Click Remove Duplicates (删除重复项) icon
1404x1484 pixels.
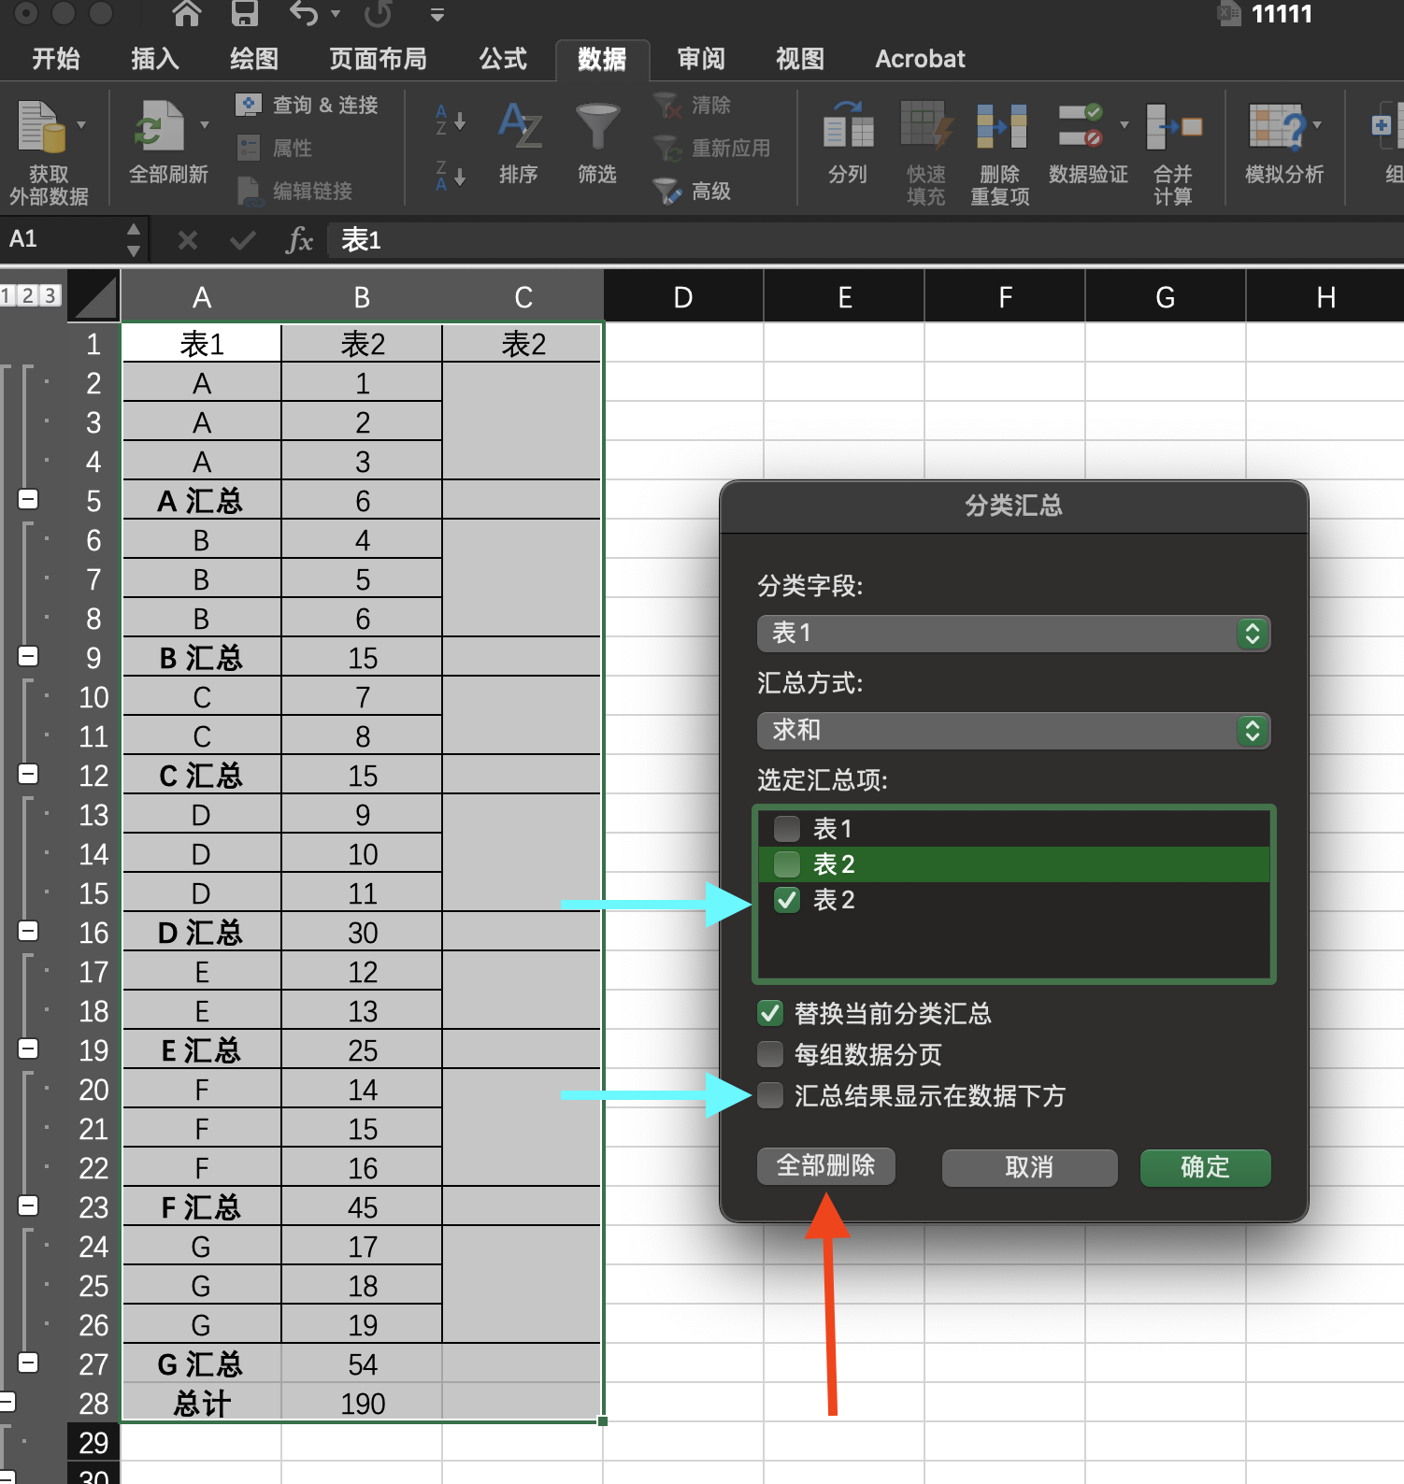tap(1000, 128)
